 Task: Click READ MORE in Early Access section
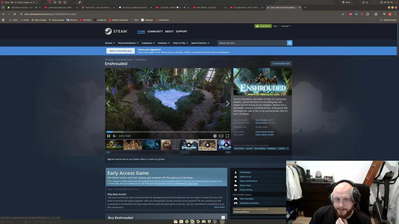coord(219,207)
